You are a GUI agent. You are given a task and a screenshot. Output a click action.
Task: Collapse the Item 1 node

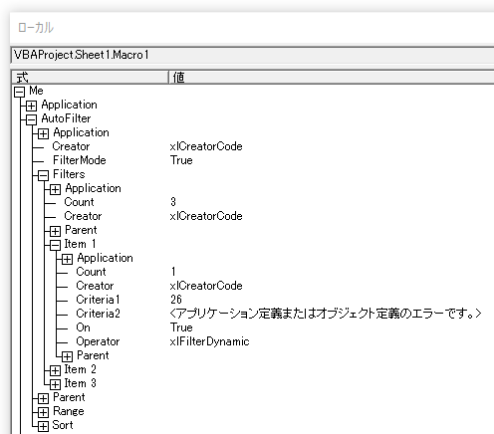tap(55, 245)
